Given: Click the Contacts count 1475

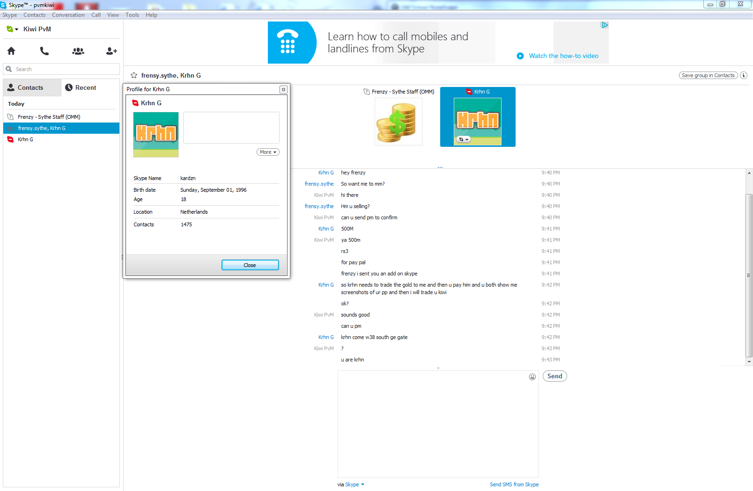Looking at the screenshot, I should pyautogui.click(x=186, y=224).
